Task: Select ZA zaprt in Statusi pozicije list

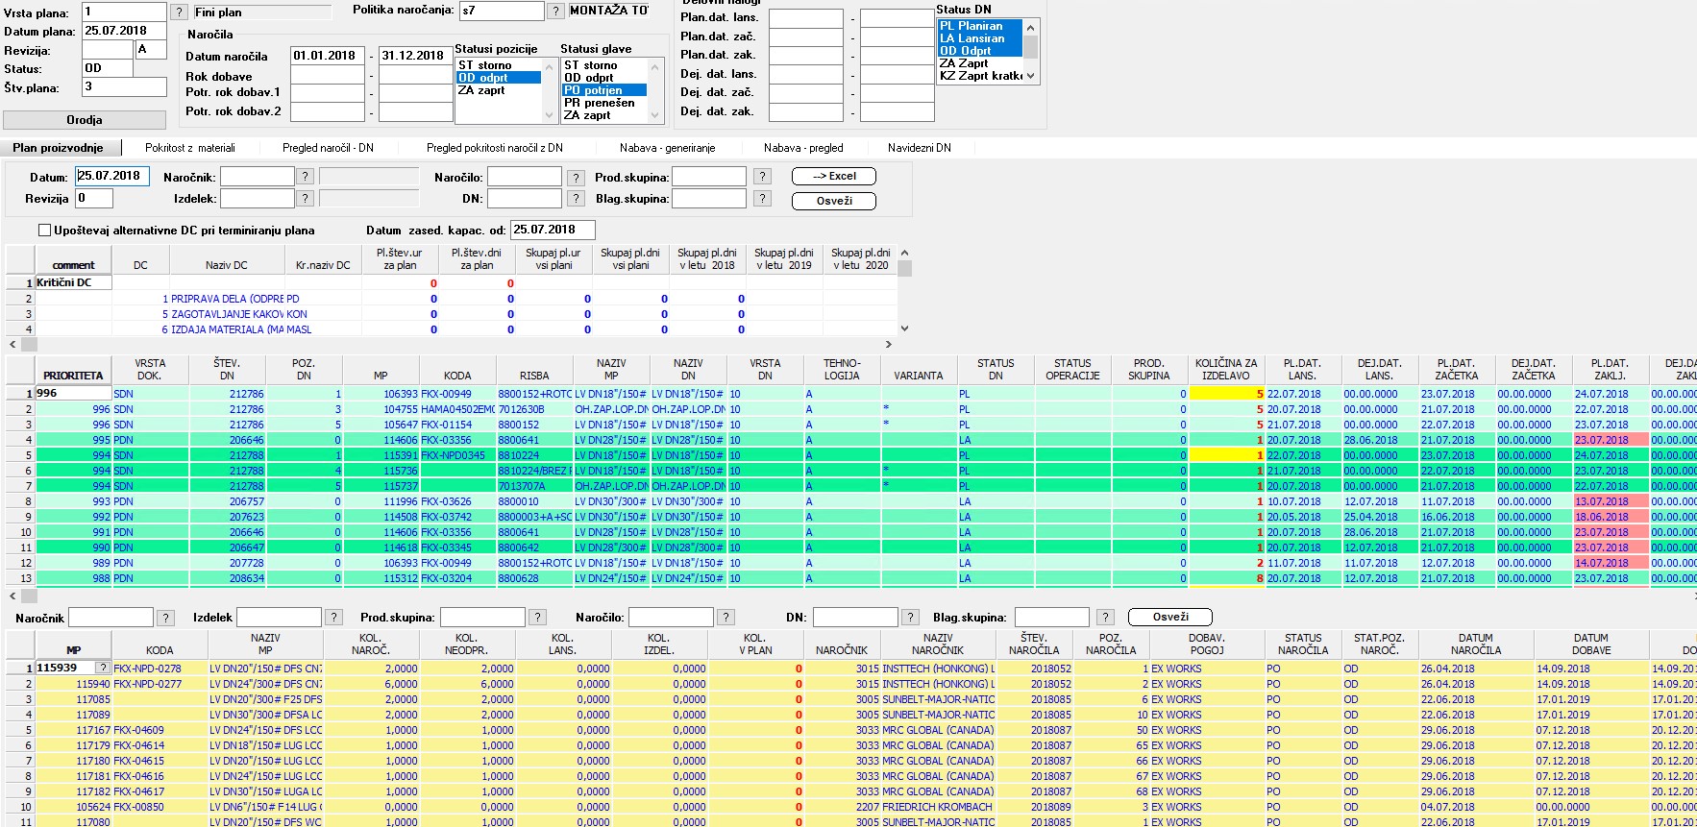Action: point(499,90)
